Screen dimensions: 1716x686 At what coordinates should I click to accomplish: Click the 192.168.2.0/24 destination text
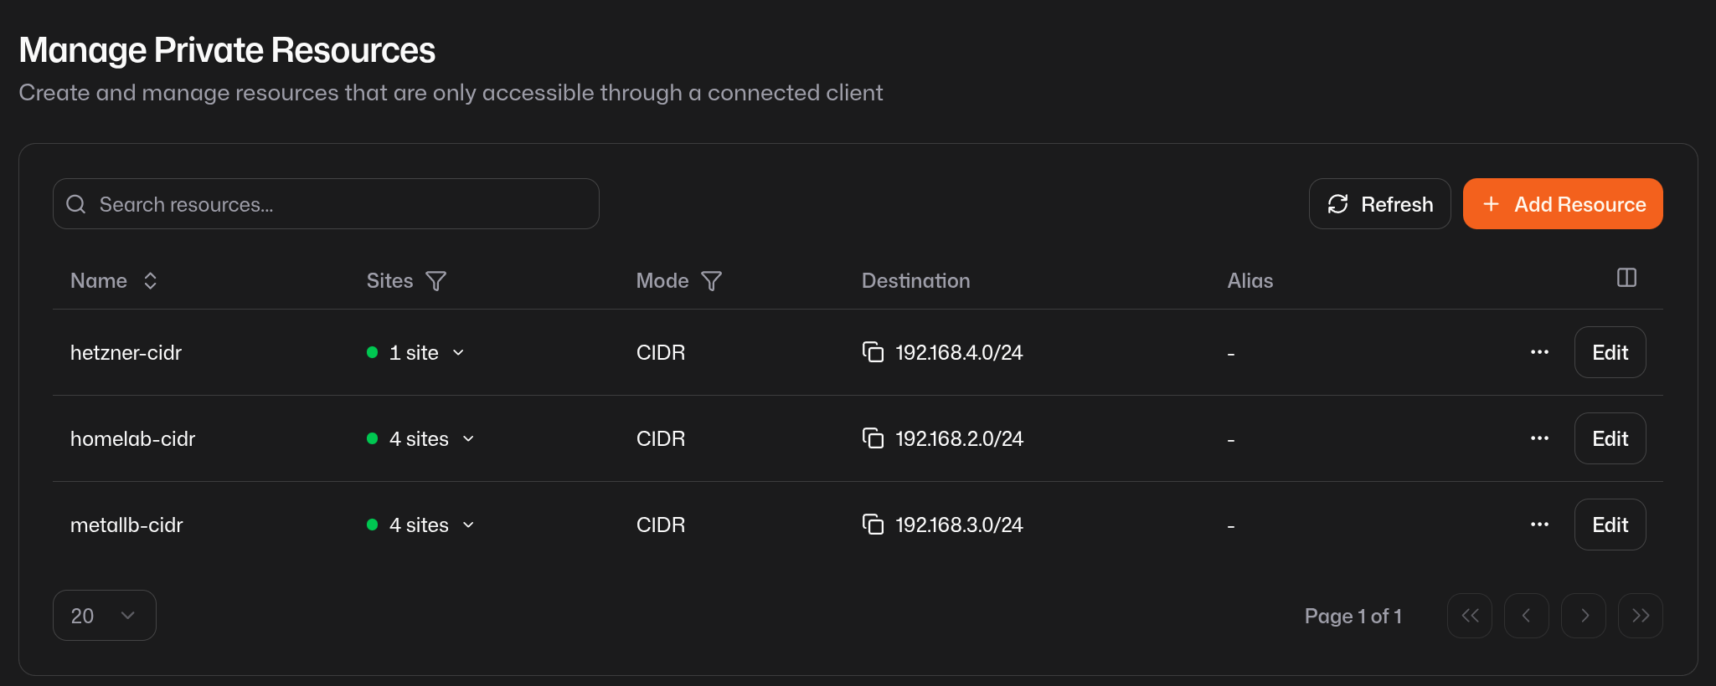[959, 439]
